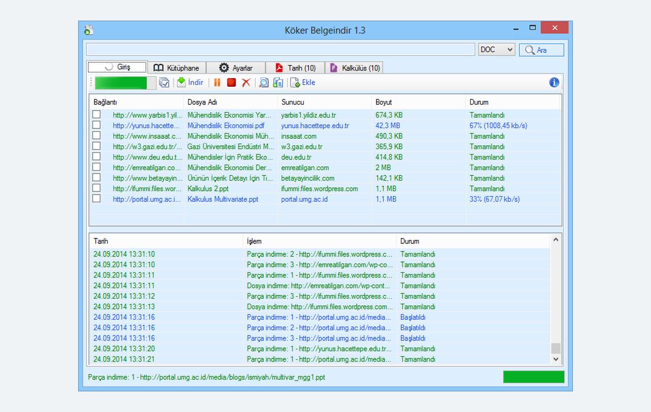Image resolution: width=651 pixels, height=412 pixels.
Task: Select the http://www.yarbis1.yil... link
Action: (147, 115)
